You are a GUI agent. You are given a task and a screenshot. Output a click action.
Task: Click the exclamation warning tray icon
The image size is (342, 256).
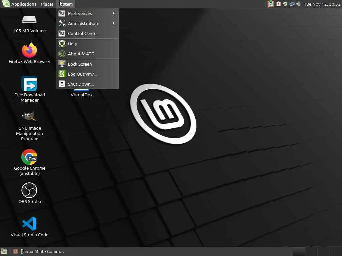tap(279, 4)
